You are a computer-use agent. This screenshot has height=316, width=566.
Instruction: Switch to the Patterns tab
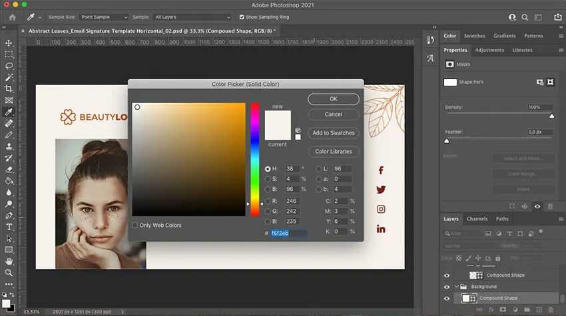[533, 36]
